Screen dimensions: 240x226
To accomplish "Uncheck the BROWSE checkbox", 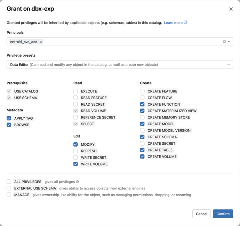I will (9, 125).
